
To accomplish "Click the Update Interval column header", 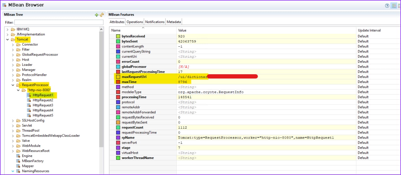I will click(378, 30).
